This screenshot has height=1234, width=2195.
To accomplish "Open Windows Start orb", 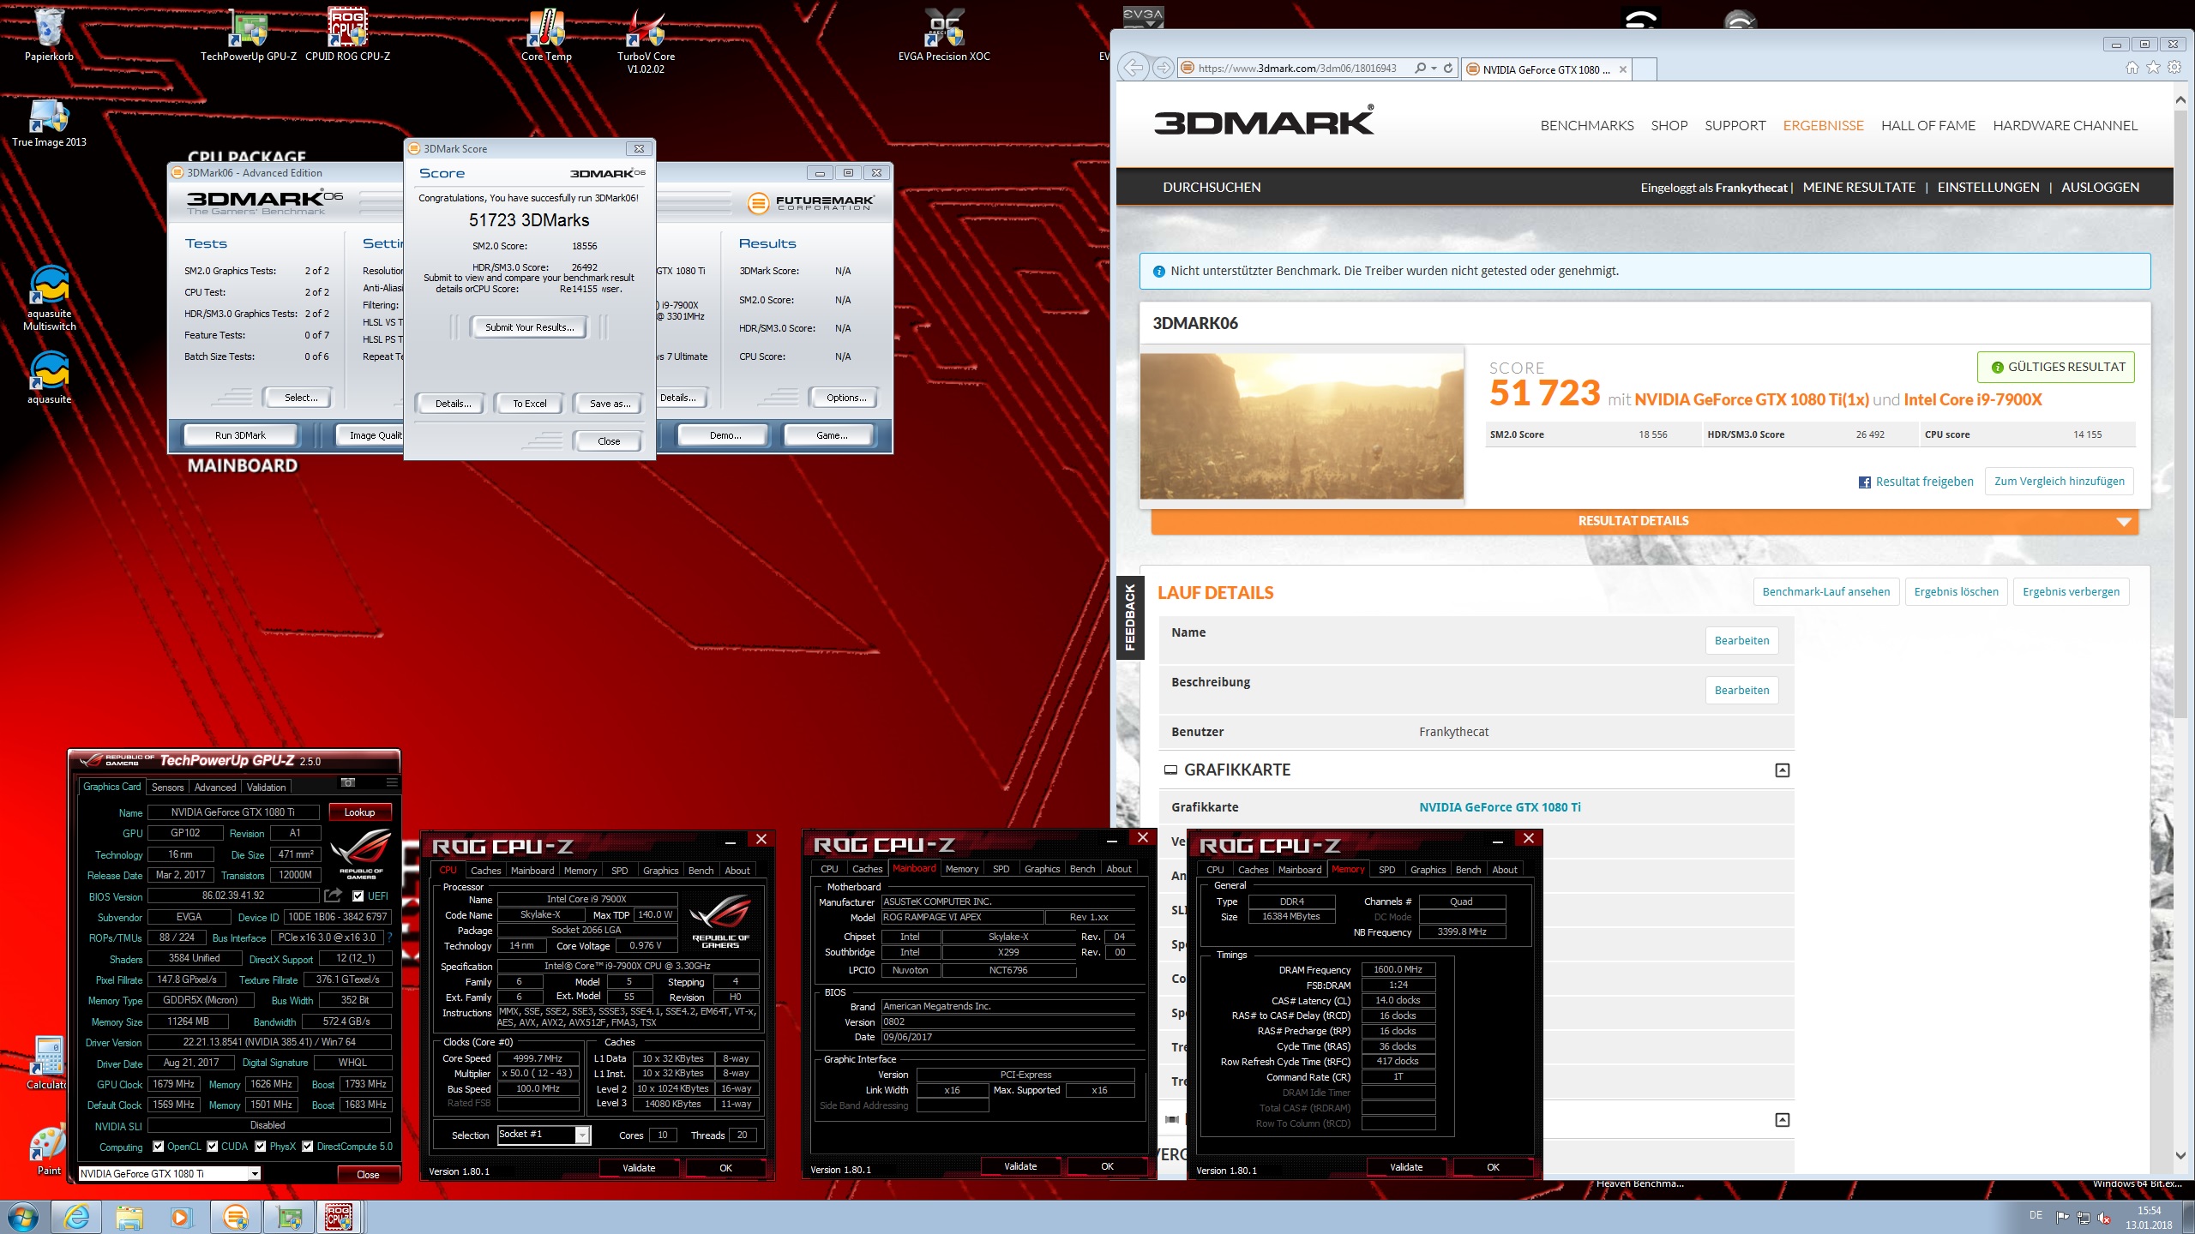I will (23, 1217).
